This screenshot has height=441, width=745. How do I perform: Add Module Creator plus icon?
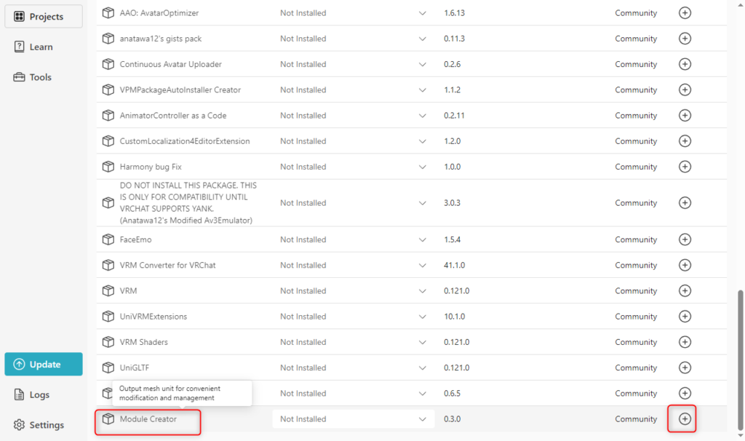coord(685,419)
